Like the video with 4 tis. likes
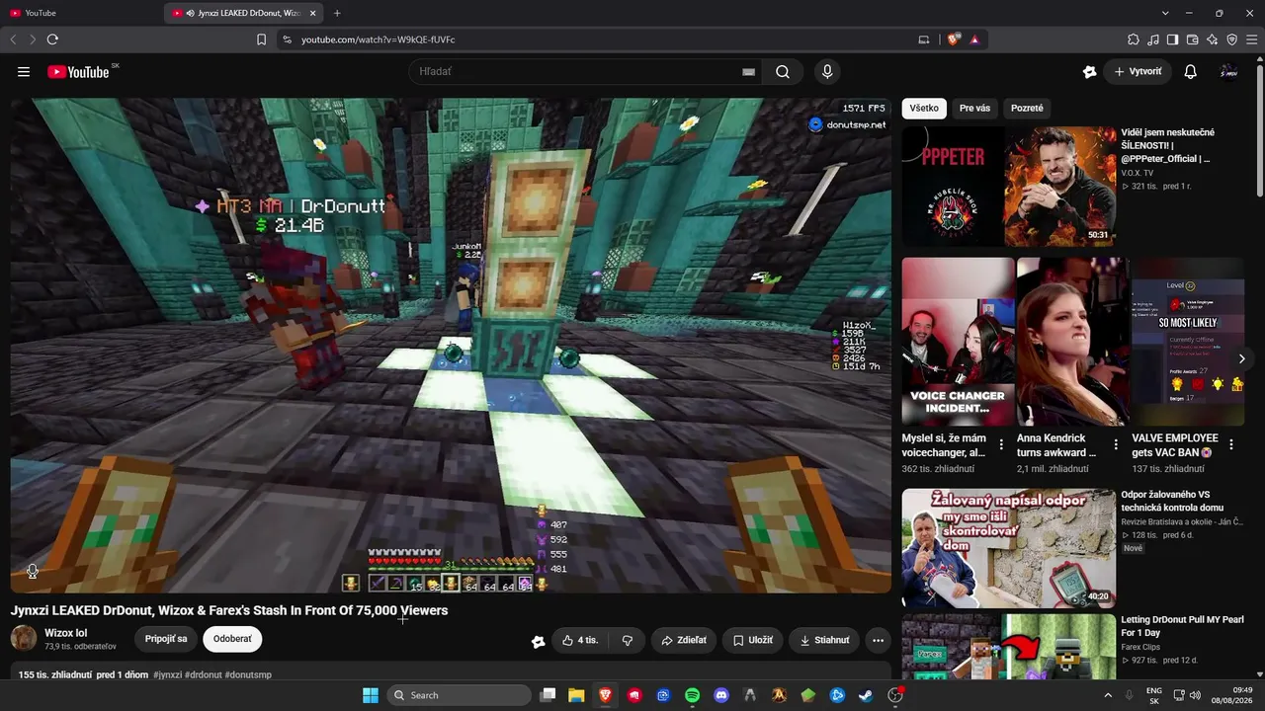The height and width of the screenshot is (711, 1265). pos(579,640)
